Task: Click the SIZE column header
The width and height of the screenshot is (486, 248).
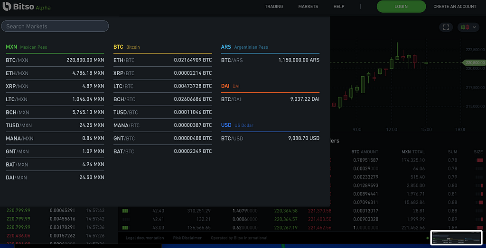Action: tap(478, 152)
